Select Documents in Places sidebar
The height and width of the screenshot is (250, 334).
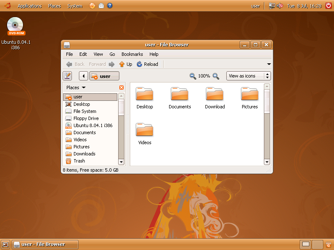[x=90, y=132]
